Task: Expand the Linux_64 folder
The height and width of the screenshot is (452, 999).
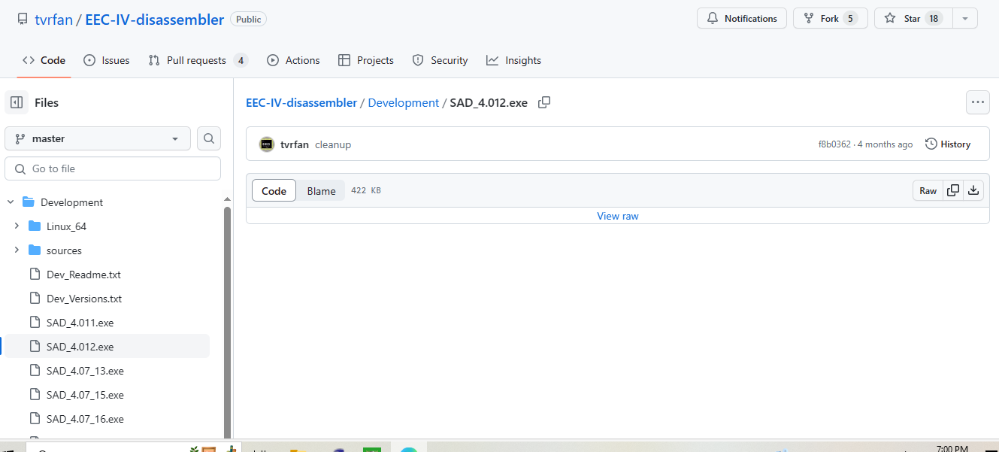Action: click(x=17, y=226)
